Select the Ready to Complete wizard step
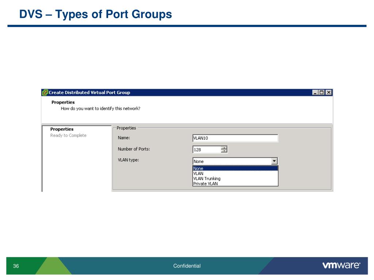This screenshot has width=374, height=280. tap(68, 135)
